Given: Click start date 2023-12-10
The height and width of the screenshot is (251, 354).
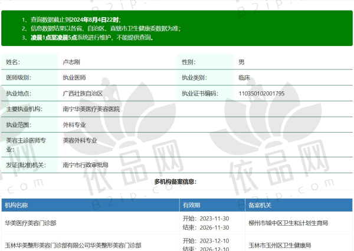Looking at the screenshot, I should [215, 241].
